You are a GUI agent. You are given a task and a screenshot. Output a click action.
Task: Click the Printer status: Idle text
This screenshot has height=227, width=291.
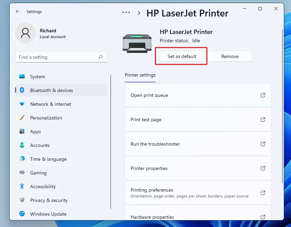point(180,41)
